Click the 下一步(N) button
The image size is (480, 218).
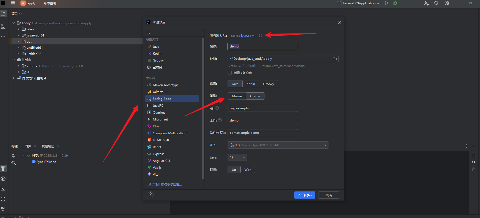304,195
